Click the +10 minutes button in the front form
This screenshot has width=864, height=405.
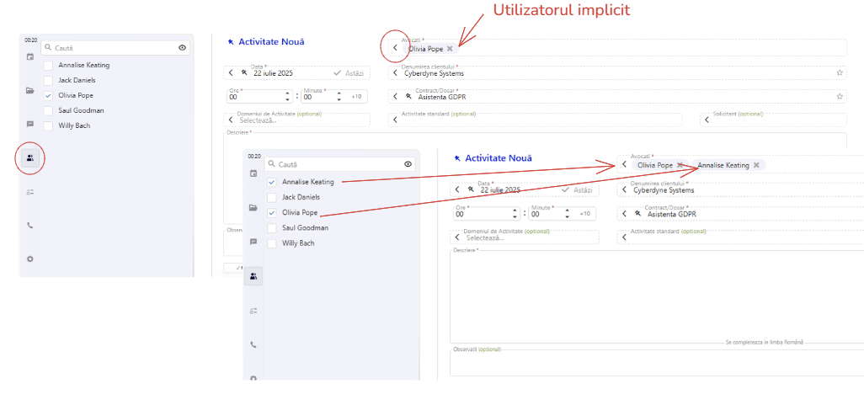click(x=584, y=214)
